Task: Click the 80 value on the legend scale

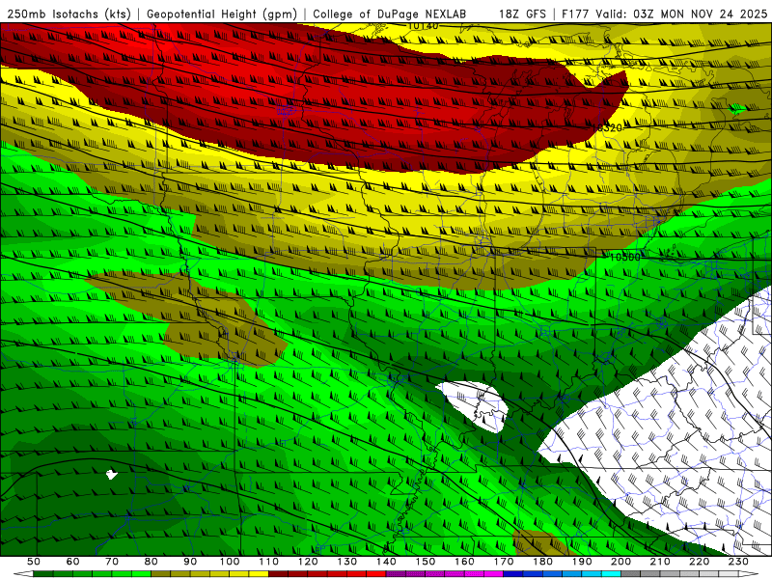Action: point(152,562)
